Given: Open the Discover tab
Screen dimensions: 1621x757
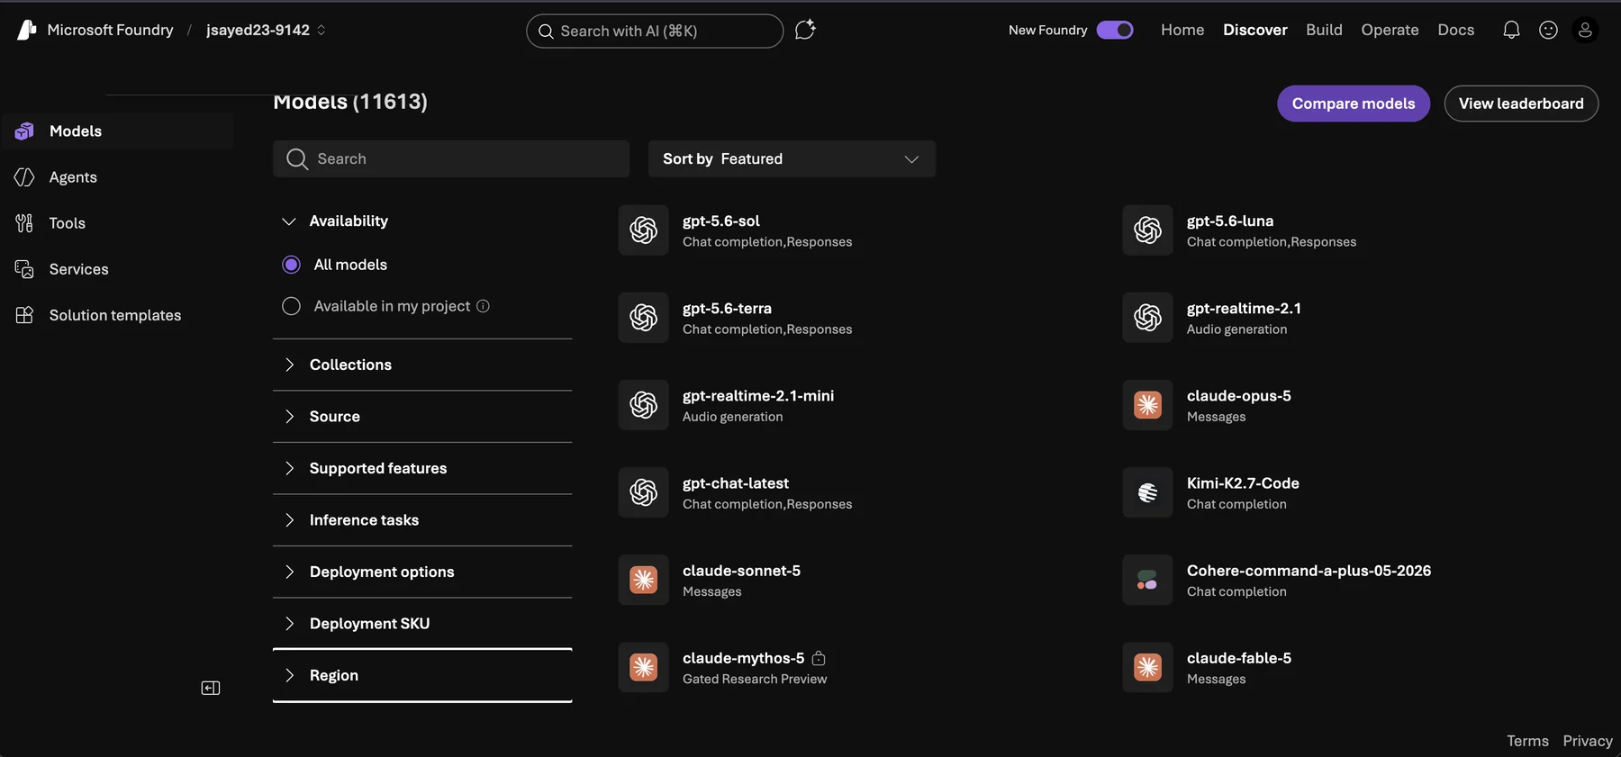Looking at the screenshot, I should (1254, 30).
